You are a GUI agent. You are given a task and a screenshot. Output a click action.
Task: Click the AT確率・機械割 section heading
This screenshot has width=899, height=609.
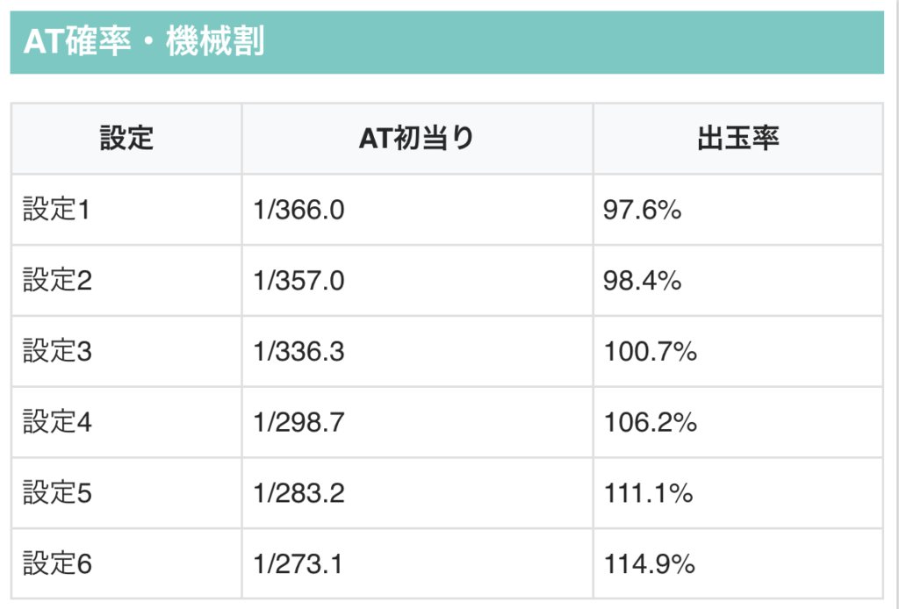coord(144,42)
